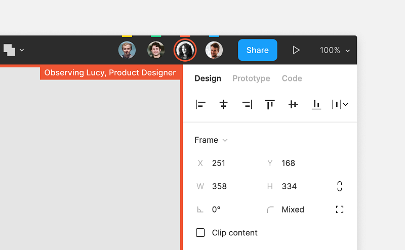Click the align top icon
The image size is (405, 250).
[270, 105]
